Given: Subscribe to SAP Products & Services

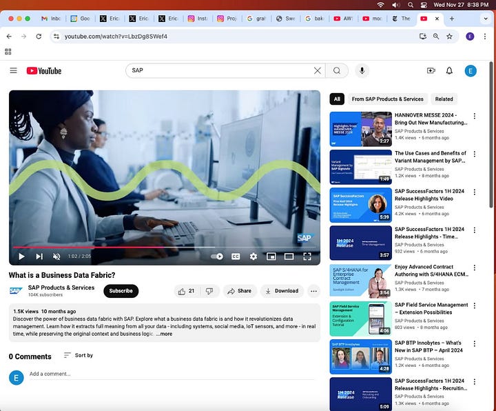Looking at the screenshot, I should (121, 291).
